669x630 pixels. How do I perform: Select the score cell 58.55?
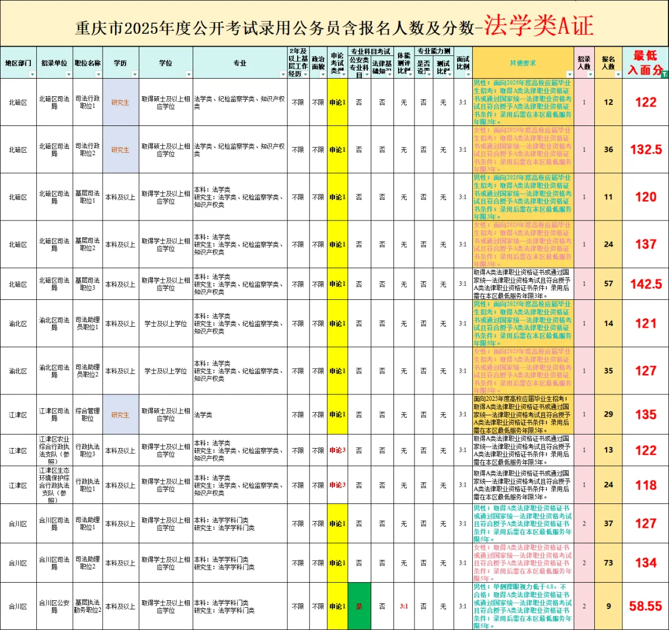646,606
